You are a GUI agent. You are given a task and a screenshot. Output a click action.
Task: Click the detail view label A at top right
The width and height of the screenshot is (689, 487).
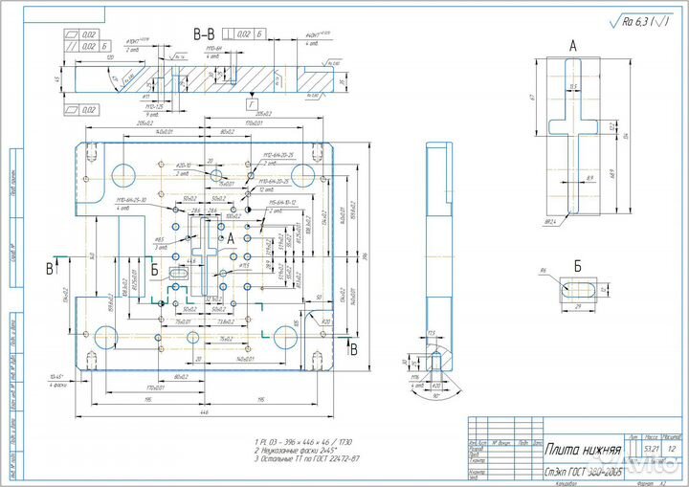pyautogui.click(x=573, y=45)
